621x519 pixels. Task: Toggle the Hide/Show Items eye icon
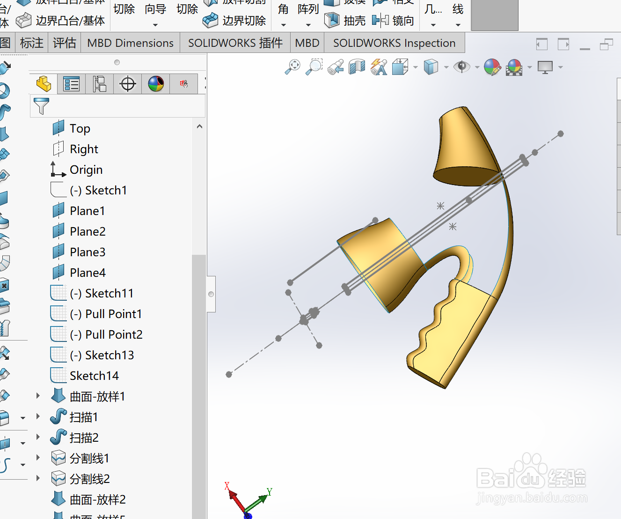(x=462, y=67)
